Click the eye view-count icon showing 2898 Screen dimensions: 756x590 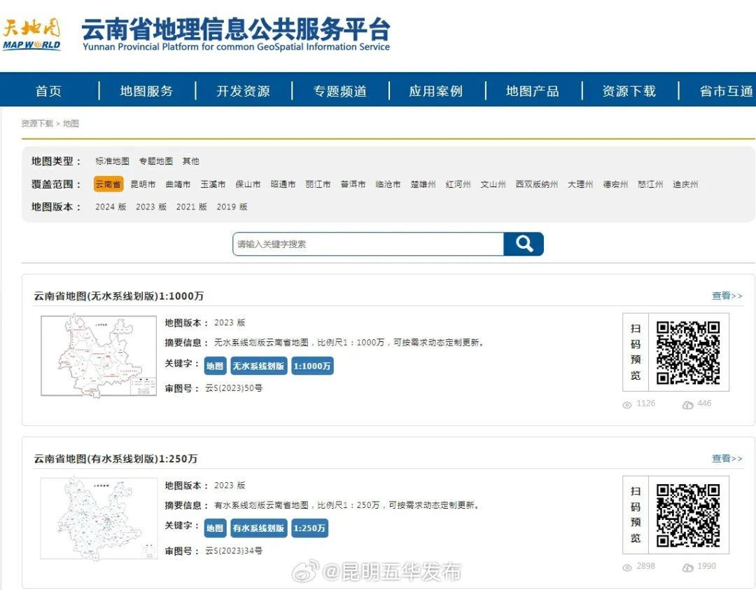626,566
